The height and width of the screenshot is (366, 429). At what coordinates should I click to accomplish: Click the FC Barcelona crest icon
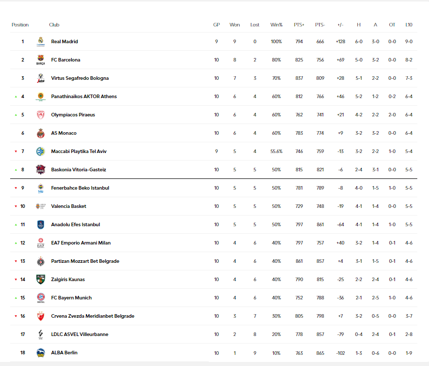pyautogui.click(x=41, y=60)
